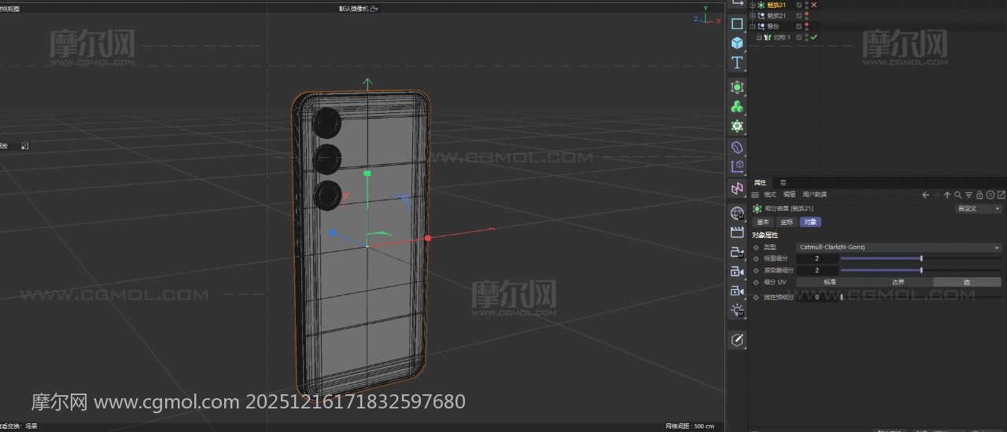Toggle the green checkmark on 对称.1 object
Image resolution: width=1007 pixels, height=432 pixels.
pos(814,37)
